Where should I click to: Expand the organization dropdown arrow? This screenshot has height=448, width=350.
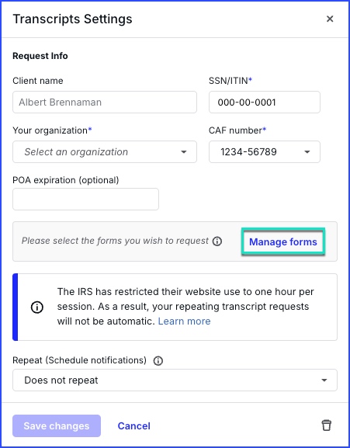(184, 152)
